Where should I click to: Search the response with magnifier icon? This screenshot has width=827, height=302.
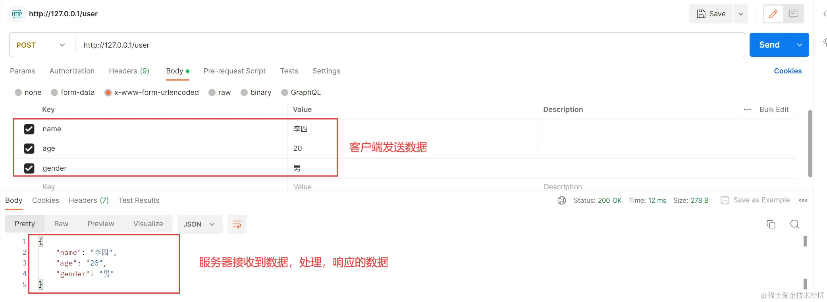click(x=794, y=224)
